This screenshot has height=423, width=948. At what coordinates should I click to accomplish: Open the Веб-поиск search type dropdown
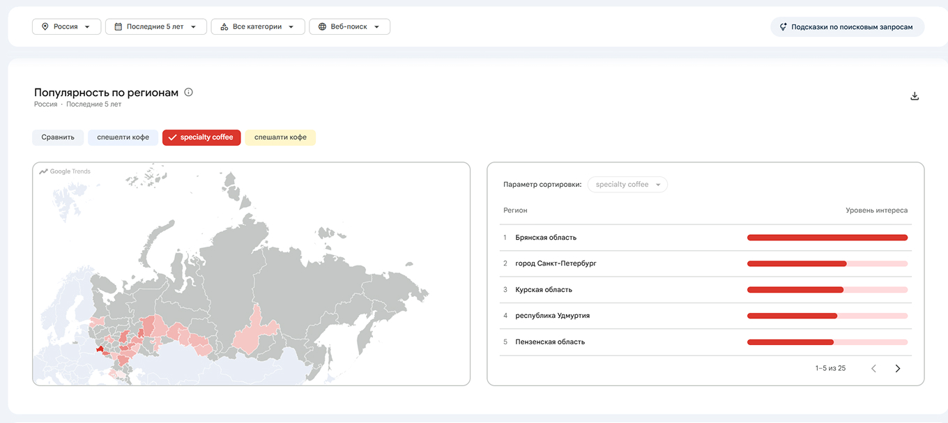(x=349, y=26)
